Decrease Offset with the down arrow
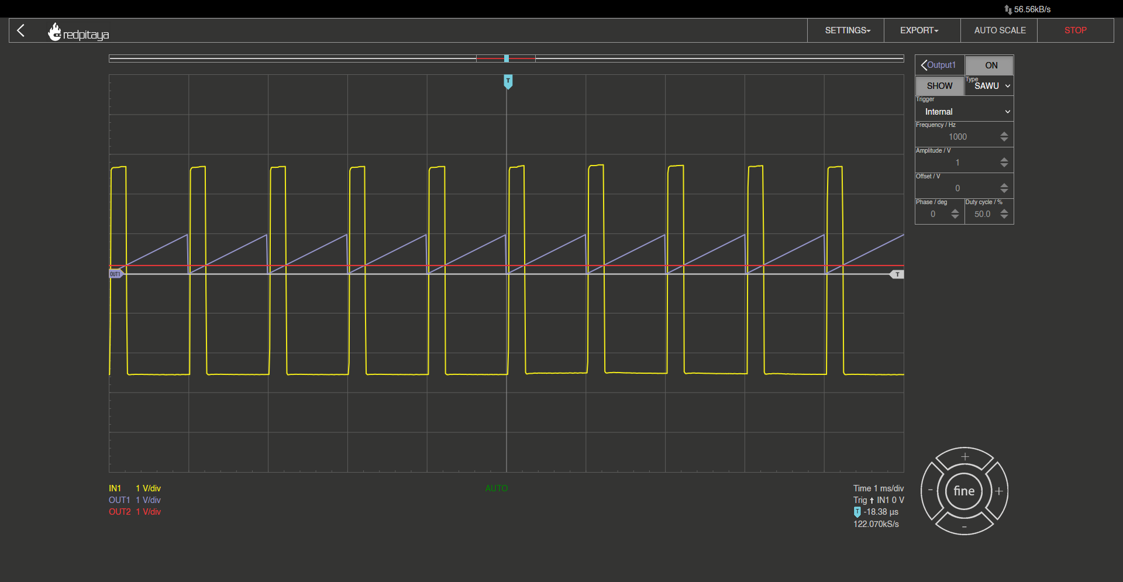 [x=1004, y=191]
